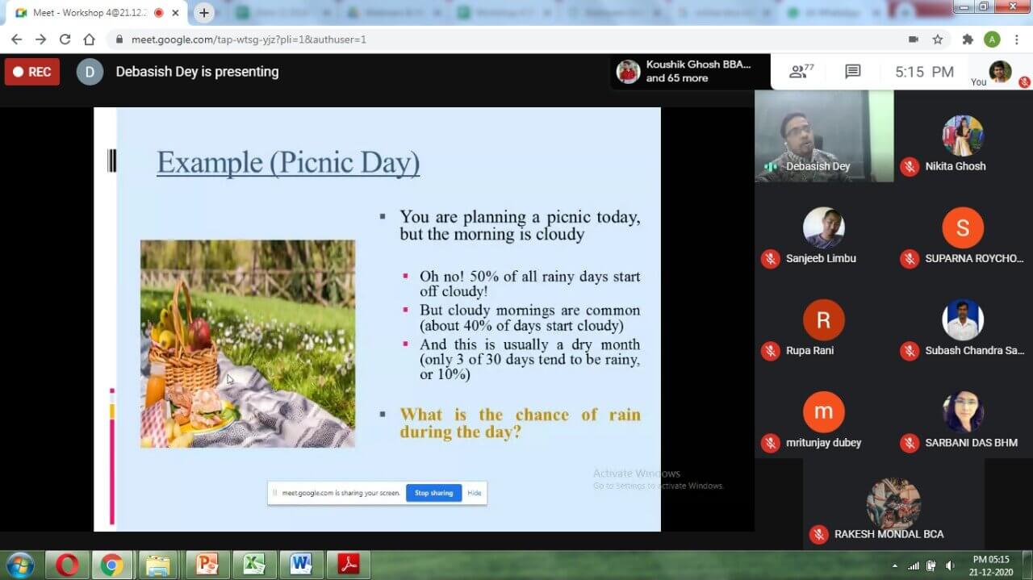Open the Windows Start menu
Viewport: 1033px width, 580px height.
19,565
